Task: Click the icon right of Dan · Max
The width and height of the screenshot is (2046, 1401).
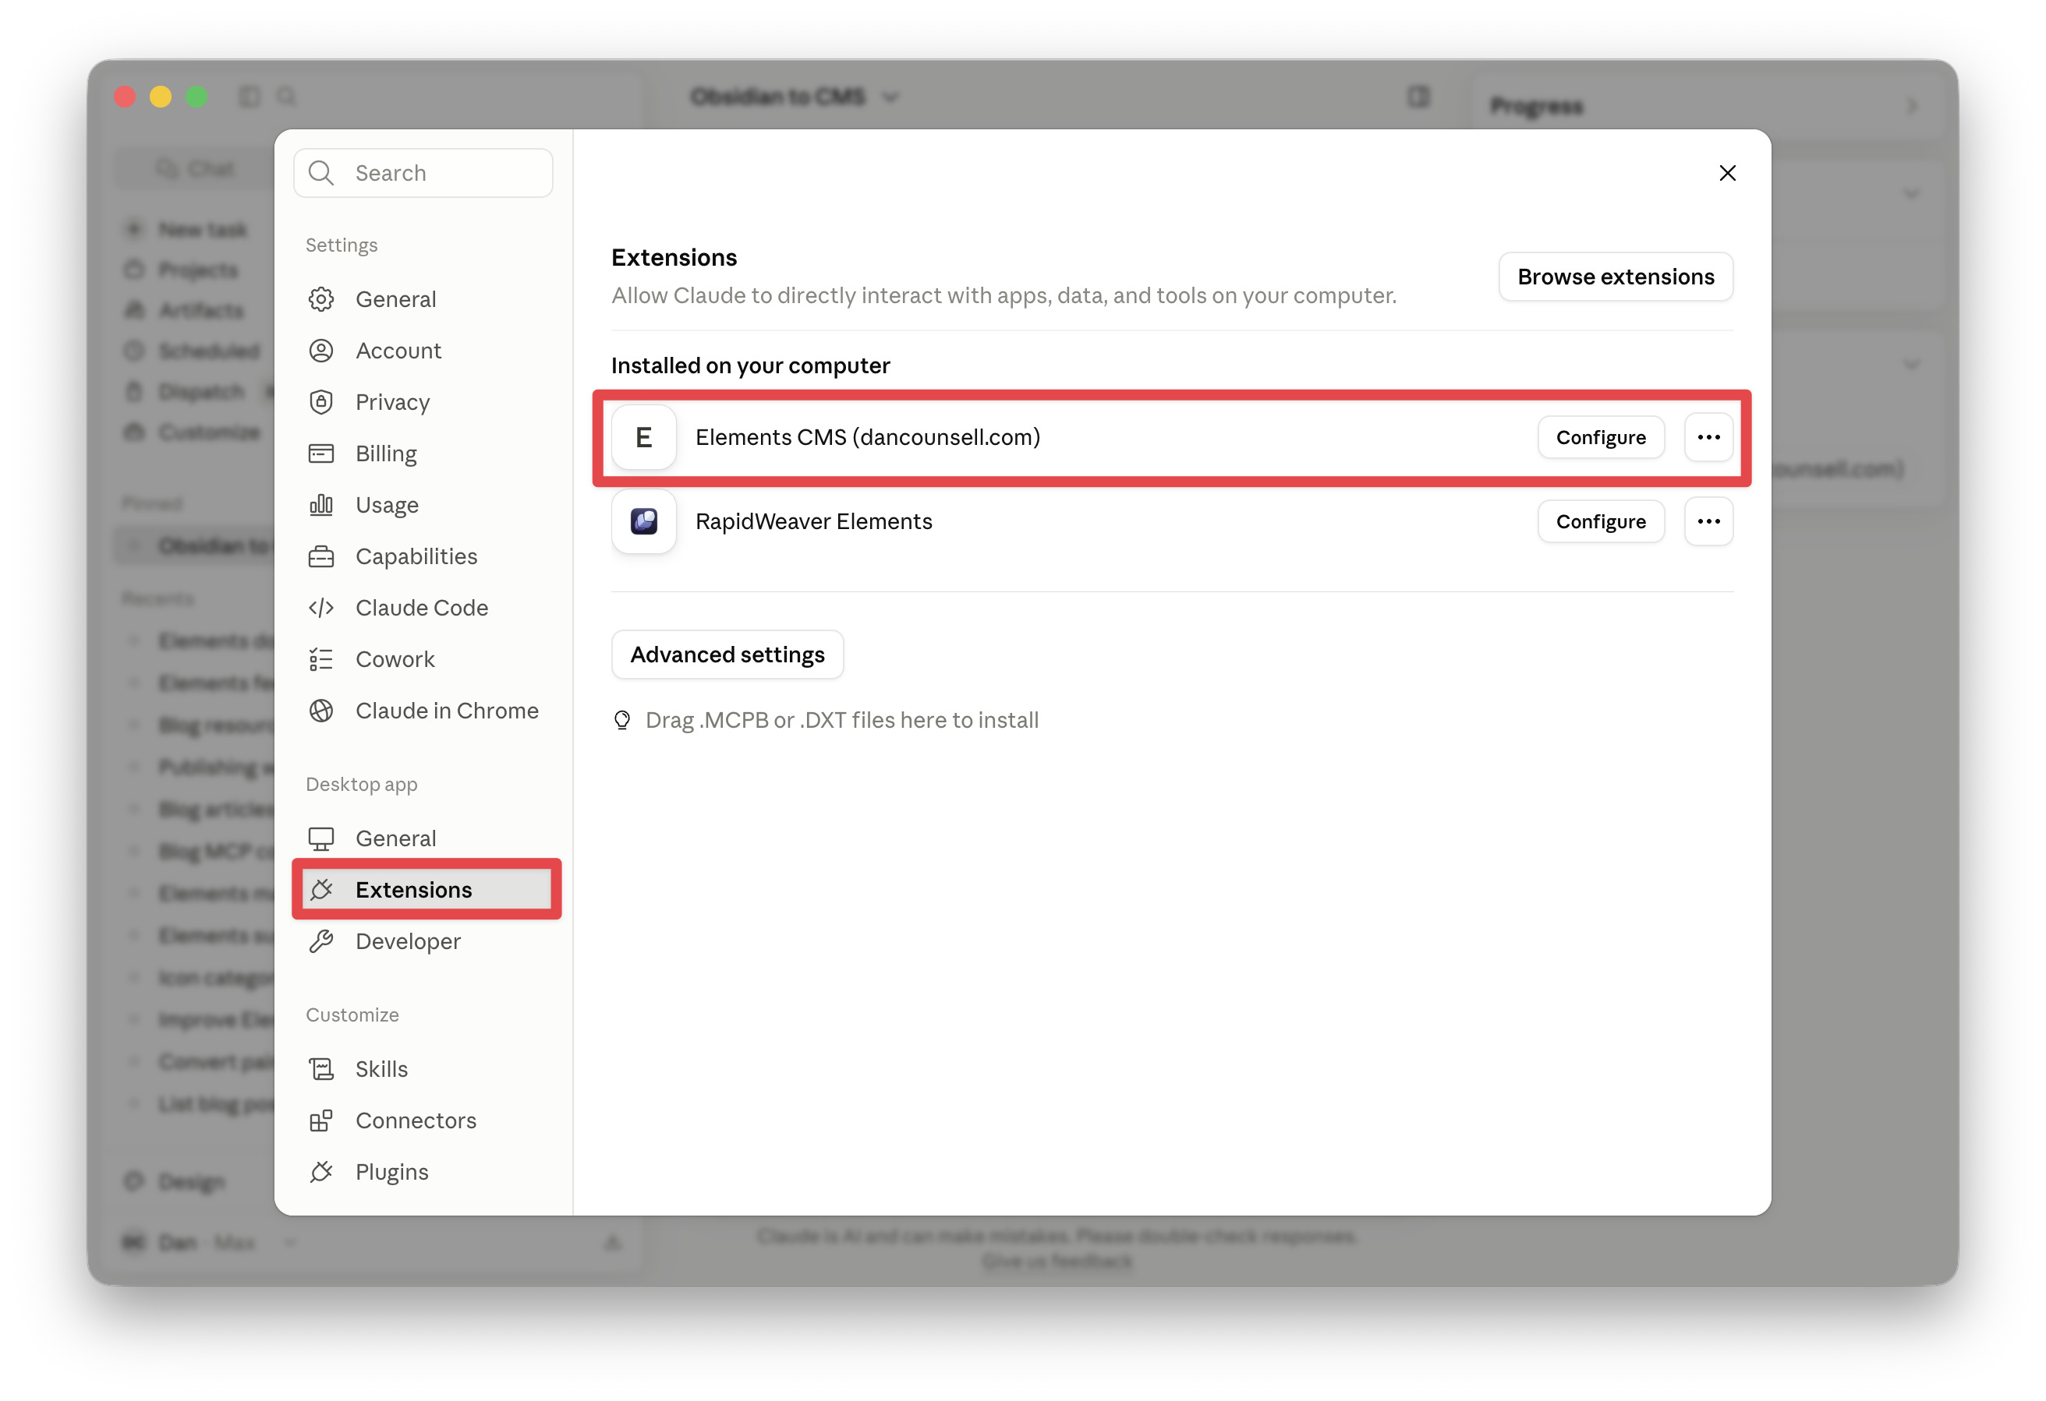Action: coord(614,1242)
